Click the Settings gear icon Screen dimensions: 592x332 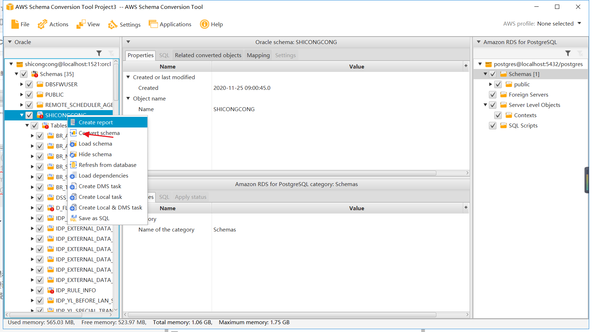click(x=113, y=24)
